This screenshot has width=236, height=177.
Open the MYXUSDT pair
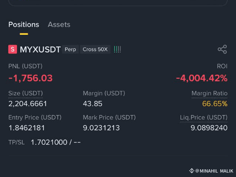(x=40, y=49)
